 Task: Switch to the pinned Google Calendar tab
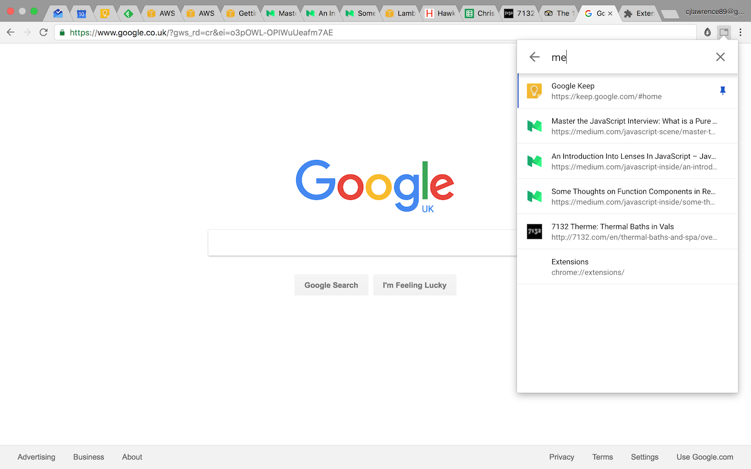pos(81,13)
